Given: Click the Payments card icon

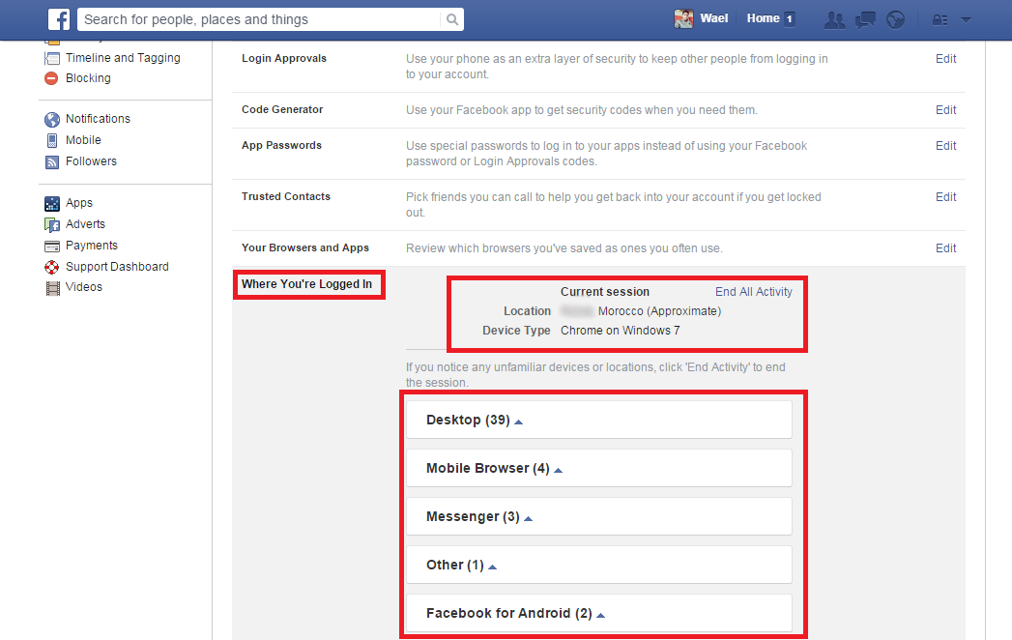Looking at the screenshot, I should point(52,247).
